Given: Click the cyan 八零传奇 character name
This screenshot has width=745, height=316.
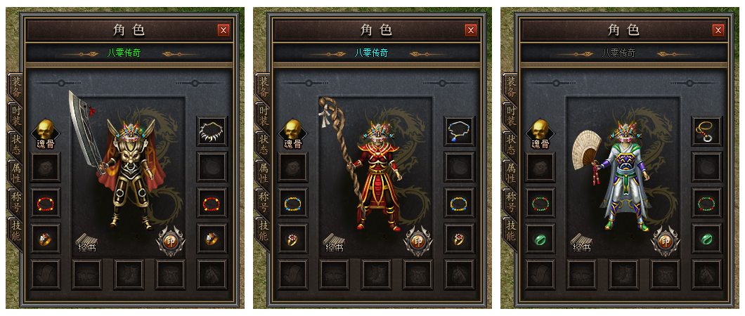Looking at the screenshot, I should [372, 53].
